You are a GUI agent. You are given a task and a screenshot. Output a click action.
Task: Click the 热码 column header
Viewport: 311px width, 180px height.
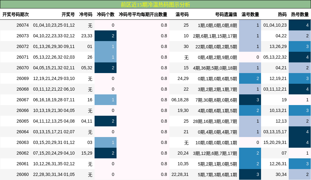click(x=282, y=14)
